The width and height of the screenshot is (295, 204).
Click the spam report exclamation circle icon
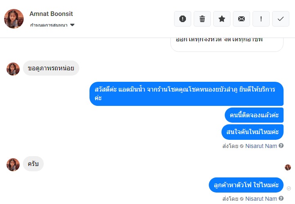tap(183, 19)
